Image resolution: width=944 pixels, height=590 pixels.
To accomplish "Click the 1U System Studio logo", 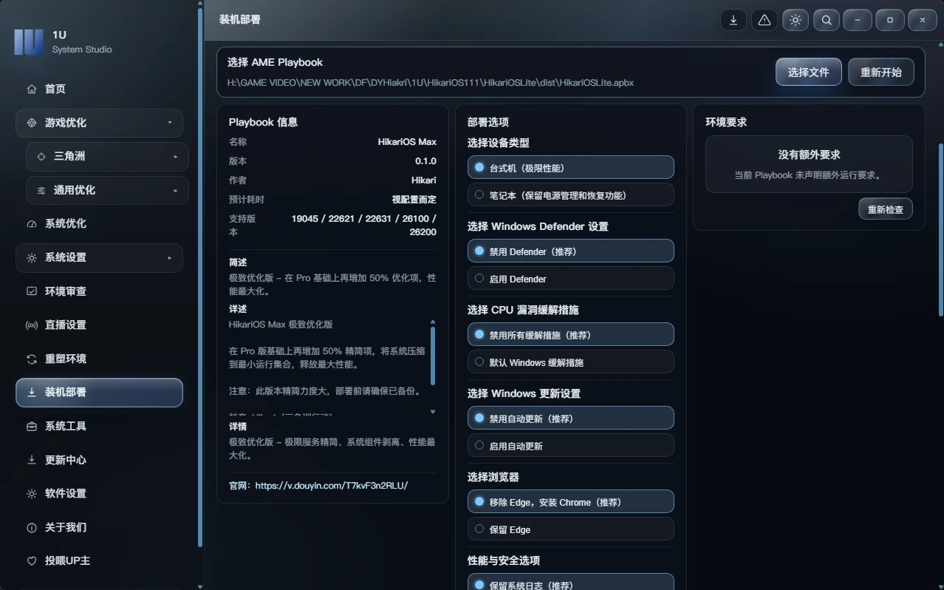I will pos(29,42).
